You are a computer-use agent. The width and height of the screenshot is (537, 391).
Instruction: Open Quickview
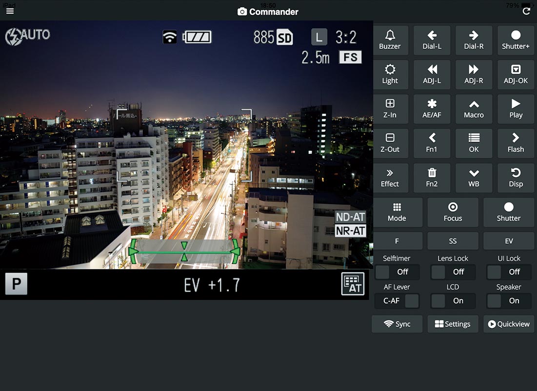509,324
